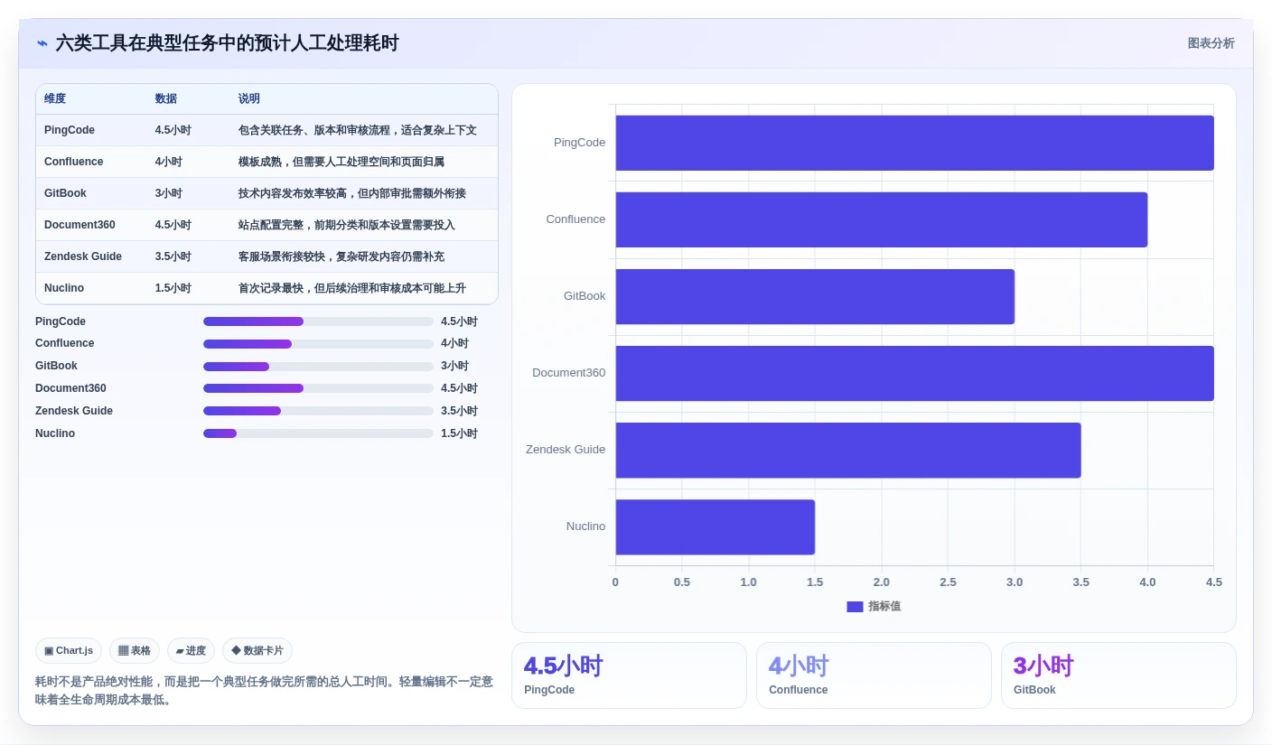The height and width of the screenshot is (745, 1272).
Task: Click description 模板成熟，但需要人工处理空间和页面归属
Action: click(x=341, y=162)
